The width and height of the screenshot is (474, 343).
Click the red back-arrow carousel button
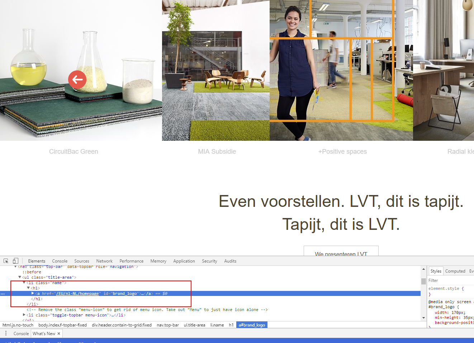tap(77, 80)
